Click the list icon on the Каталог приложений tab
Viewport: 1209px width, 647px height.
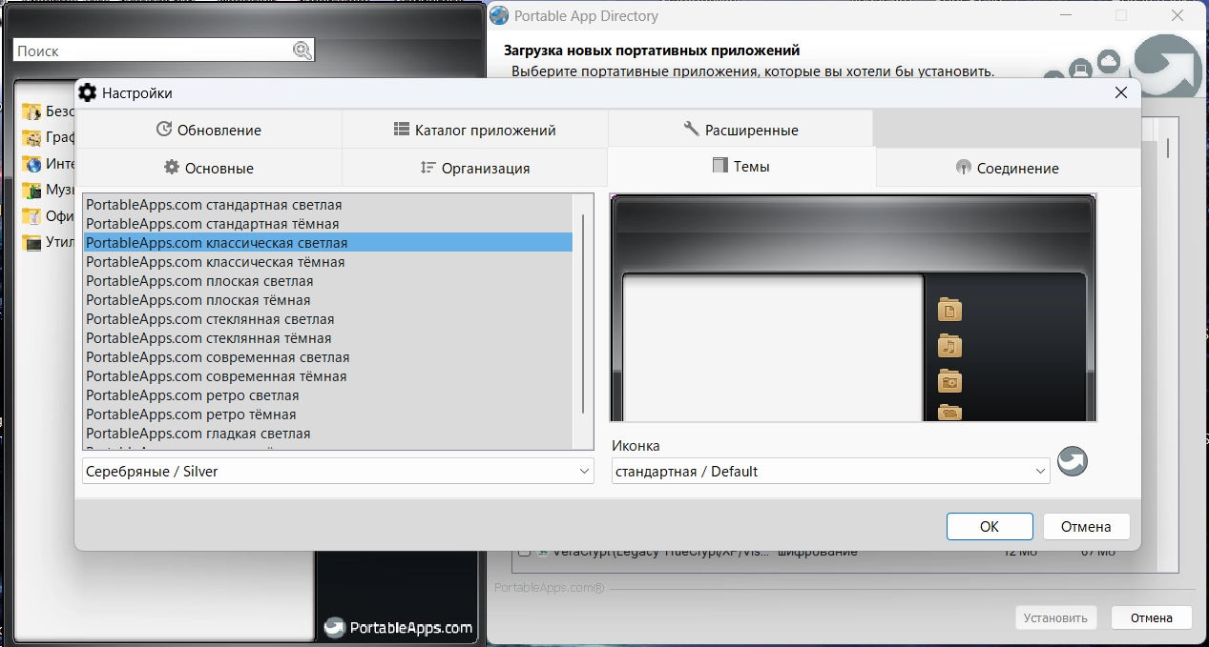(402, 130)
